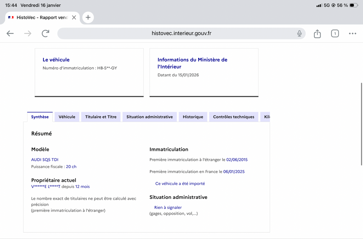
Task: Show open tabs counter
Action: coord(335,34)
